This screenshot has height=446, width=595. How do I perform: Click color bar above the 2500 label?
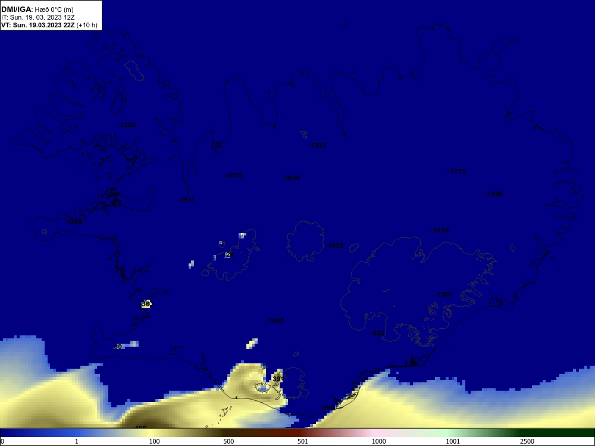(x=527, y=433)
